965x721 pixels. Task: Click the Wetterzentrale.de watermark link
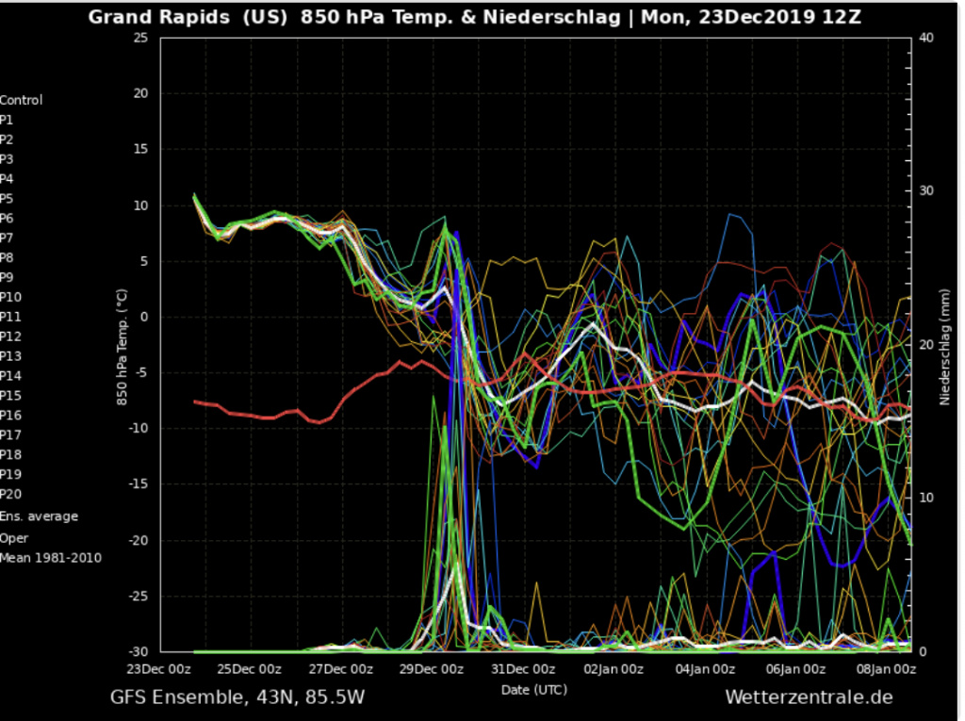pos(809,697)
